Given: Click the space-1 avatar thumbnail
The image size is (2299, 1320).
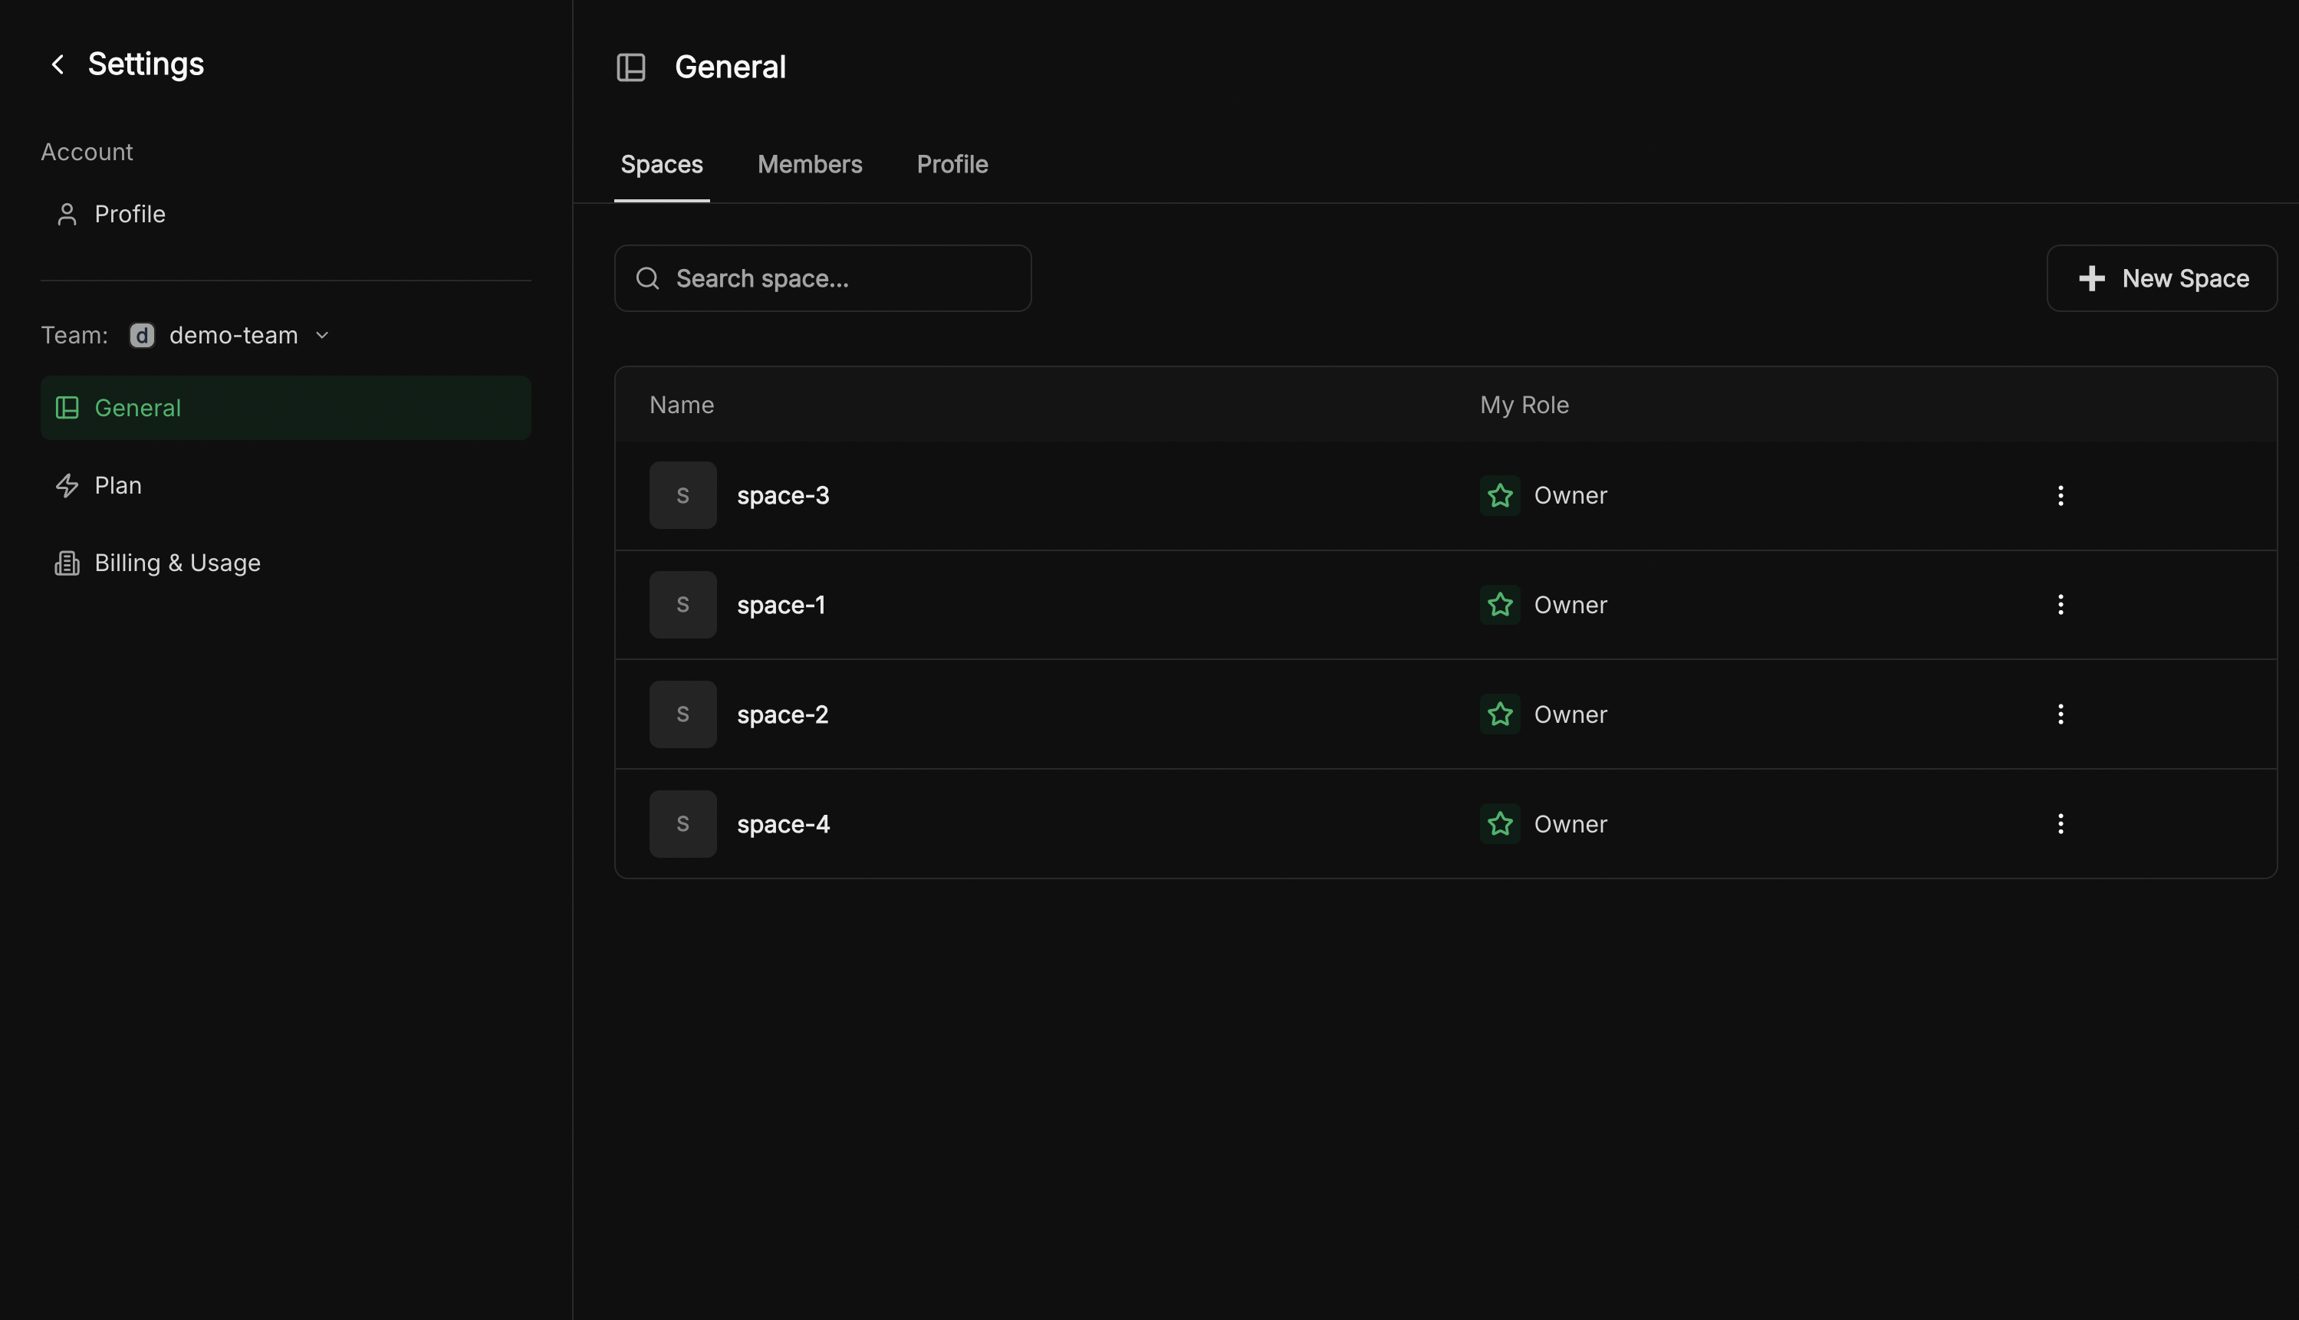Looking at the screenshot, I should (x=682, y=605).
